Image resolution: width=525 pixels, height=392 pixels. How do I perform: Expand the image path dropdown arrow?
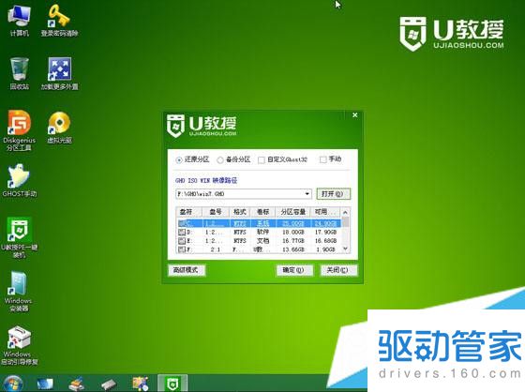pos(307,194)
